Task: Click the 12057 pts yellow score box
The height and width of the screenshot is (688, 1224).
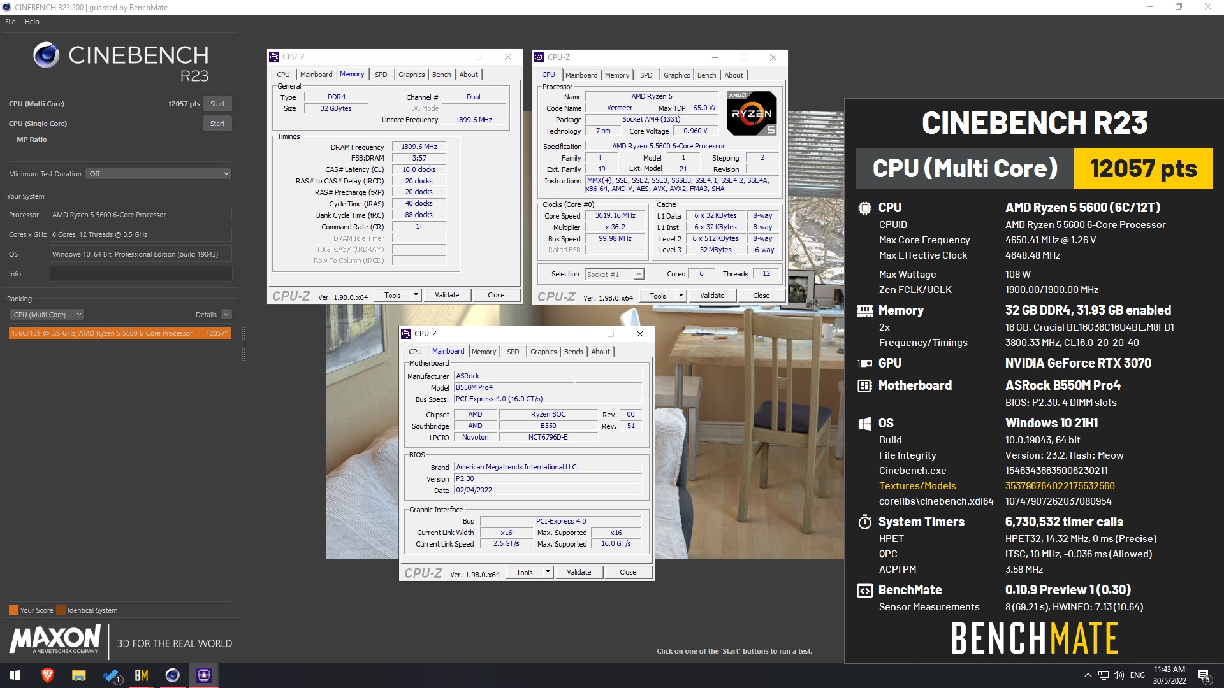Action: (1144, 169)
